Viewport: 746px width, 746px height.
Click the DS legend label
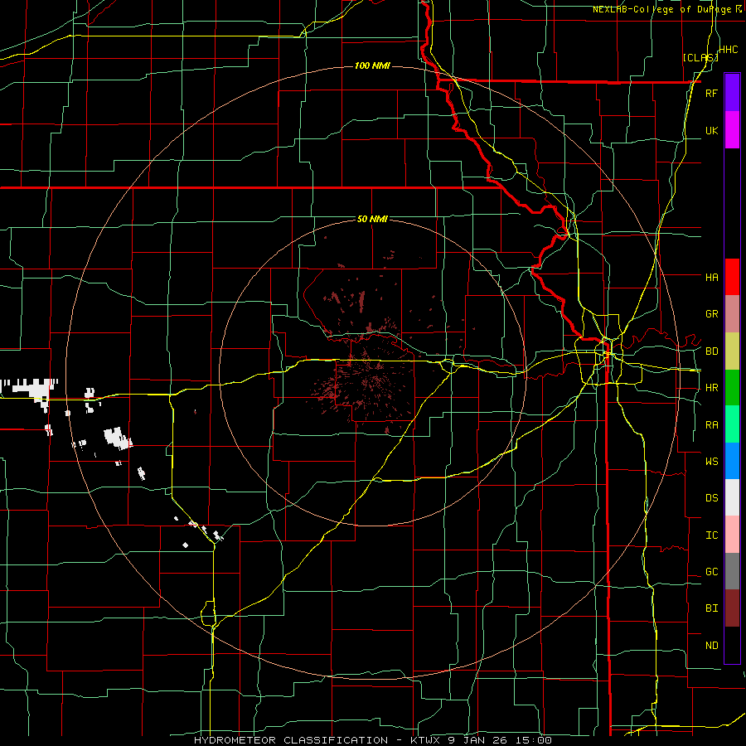[x=711, y=497]
